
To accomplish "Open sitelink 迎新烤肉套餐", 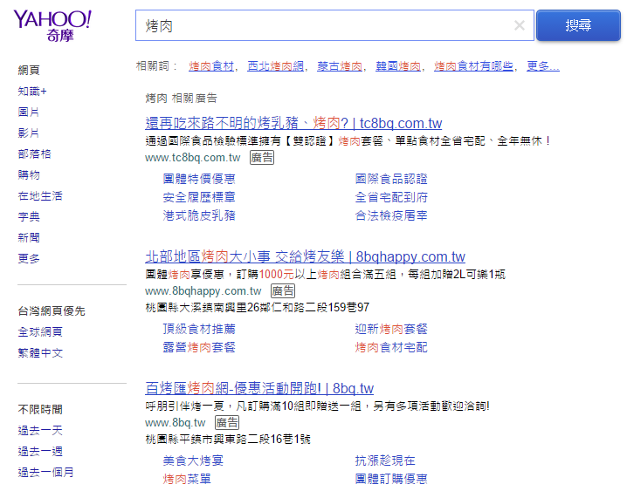I will tap(391, 329).
